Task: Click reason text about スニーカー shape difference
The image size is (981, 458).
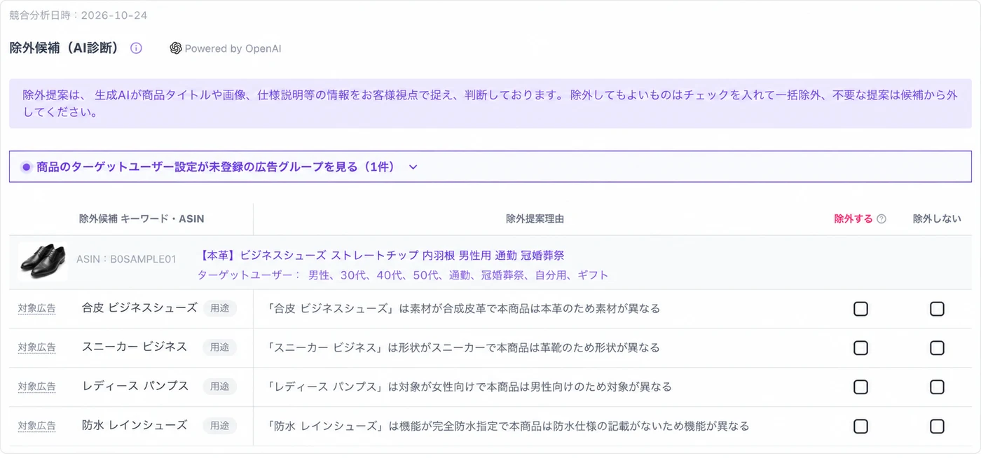Action: [x=464, y=347]
